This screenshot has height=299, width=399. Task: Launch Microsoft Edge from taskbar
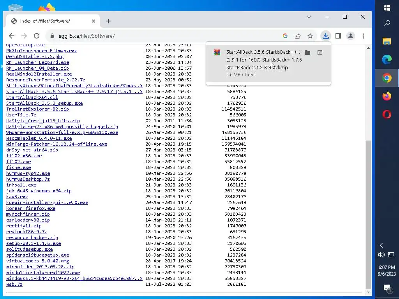click(387, 60)
